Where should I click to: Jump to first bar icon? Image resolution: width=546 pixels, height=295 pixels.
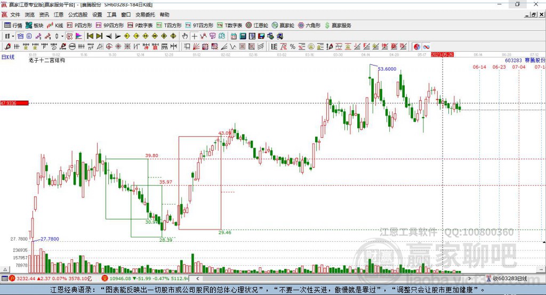tap(90, 36)
